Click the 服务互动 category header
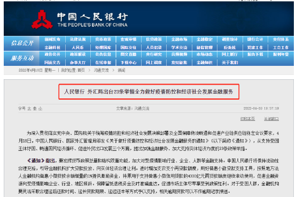 (22, 58)
